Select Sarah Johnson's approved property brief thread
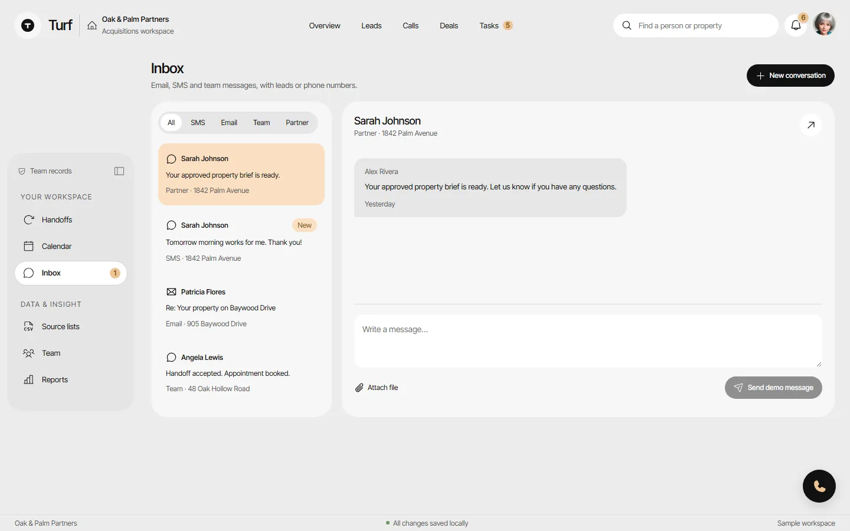The image size is (850, 531). tap(241, 174)
